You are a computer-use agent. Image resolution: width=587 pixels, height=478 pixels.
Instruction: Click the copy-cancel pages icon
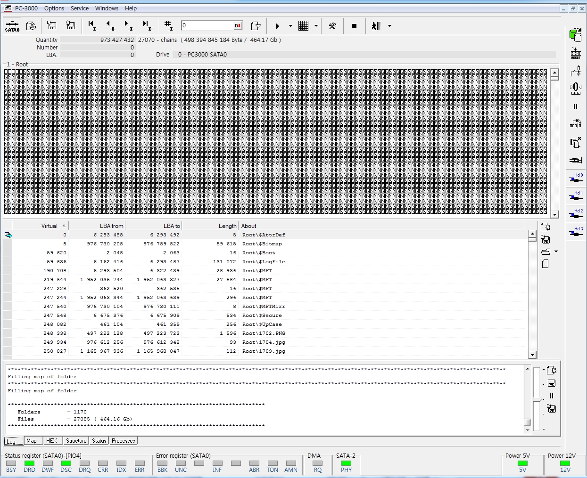point(576,142)
